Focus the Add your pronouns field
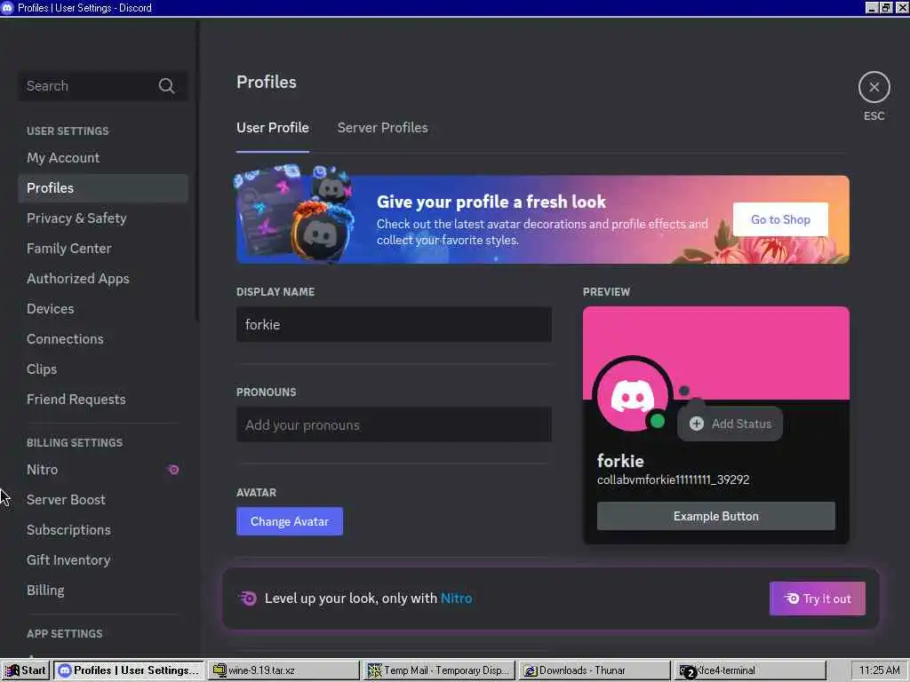910x682 pixels. [x=394, y=424]
